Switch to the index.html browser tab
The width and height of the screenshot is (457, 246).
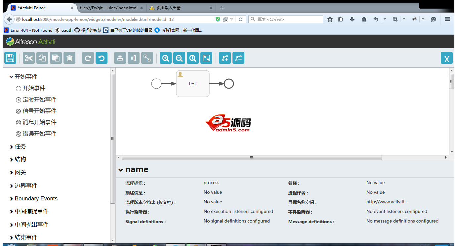[x=108, y=8]
